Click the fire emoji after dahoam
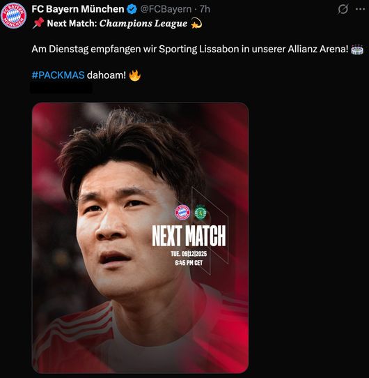The width and height of the screenshot is (369, 378). [x=134, y=75]
